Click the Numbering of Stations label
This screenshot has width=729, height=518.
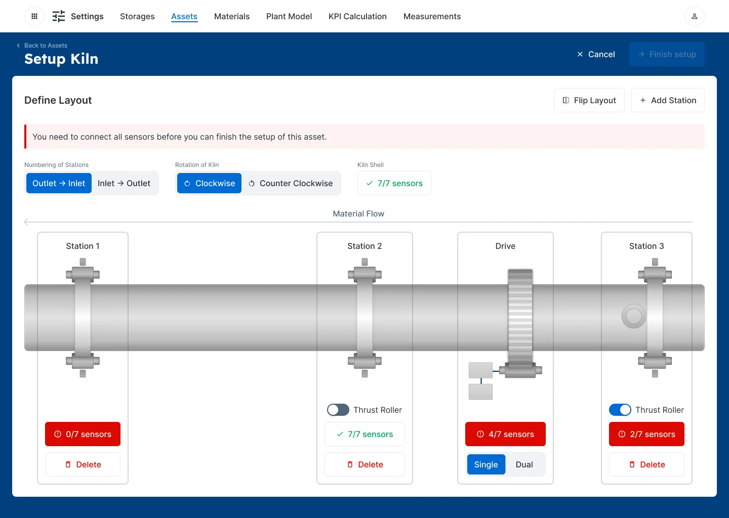(56, 165)
